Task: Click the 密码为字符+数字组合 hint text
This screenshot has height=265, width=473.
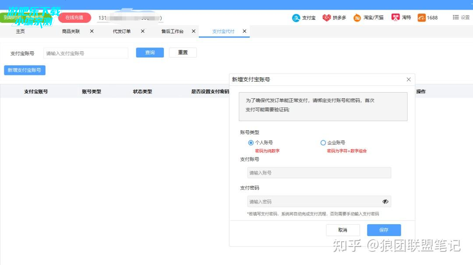Action: coord(346,151)
